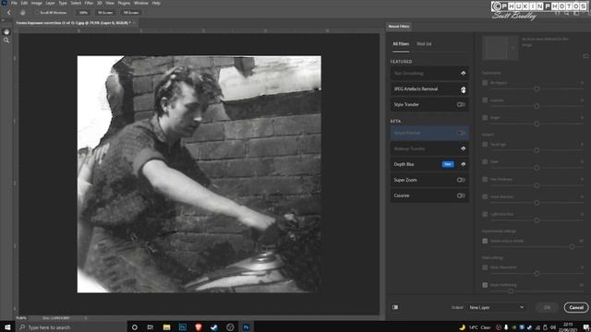Click the reset parameters icon in filter settings
The image size is (591, 332).
(x=585, y=56)
